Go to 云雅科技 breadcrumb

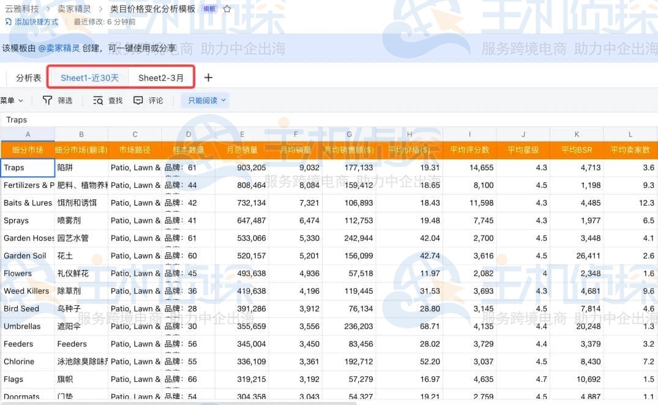(21, 9)
